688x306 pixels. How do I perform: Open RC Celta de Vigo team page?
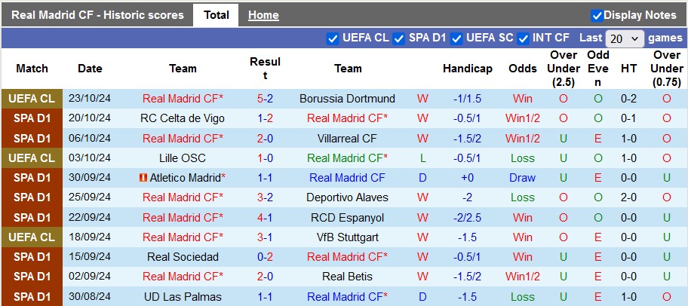tap(183, 118)
